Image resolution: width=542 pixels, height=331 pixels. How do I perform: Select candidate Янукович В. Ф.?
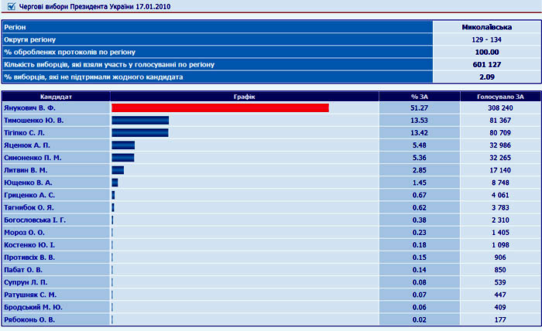pos(30,108)
